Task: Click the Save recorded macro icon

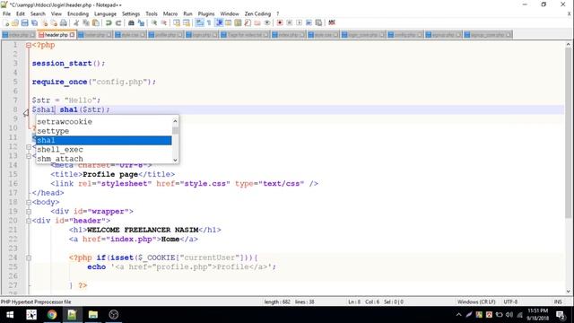Action: click(318, 22)
